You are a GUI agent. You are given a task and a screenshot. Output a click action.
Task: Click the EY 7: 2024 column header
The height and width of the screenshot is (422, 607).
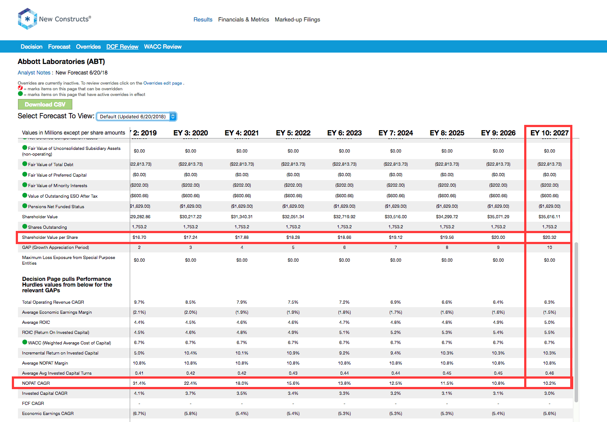[x=396, y=133]
